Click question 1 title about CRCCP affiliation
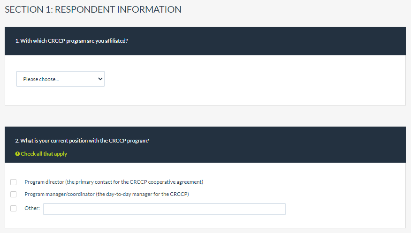The height and width of the screenshot is (233, 411). tap(72, 41)
